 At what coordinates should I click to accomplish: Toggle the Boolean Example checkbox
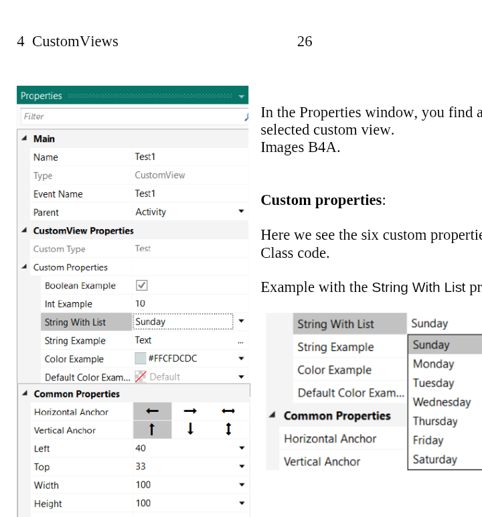[141, 285]
